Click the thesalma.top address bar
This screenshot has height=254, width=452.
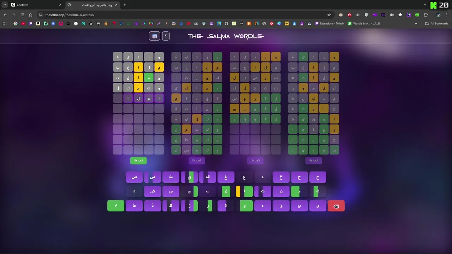[x=184, y=15]
